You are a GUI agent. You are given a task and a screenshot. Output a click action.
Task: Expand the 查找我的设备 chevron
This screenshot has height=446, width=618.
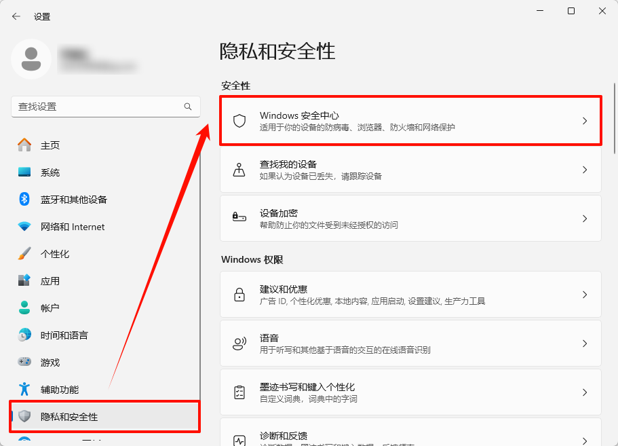[584, 170]
